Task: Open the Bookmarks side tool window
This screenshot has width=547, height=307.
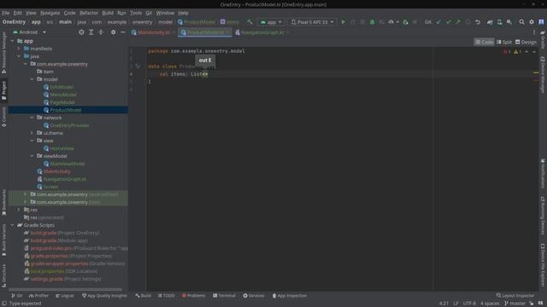Action: pyautogui.click(x=3, y=203)
